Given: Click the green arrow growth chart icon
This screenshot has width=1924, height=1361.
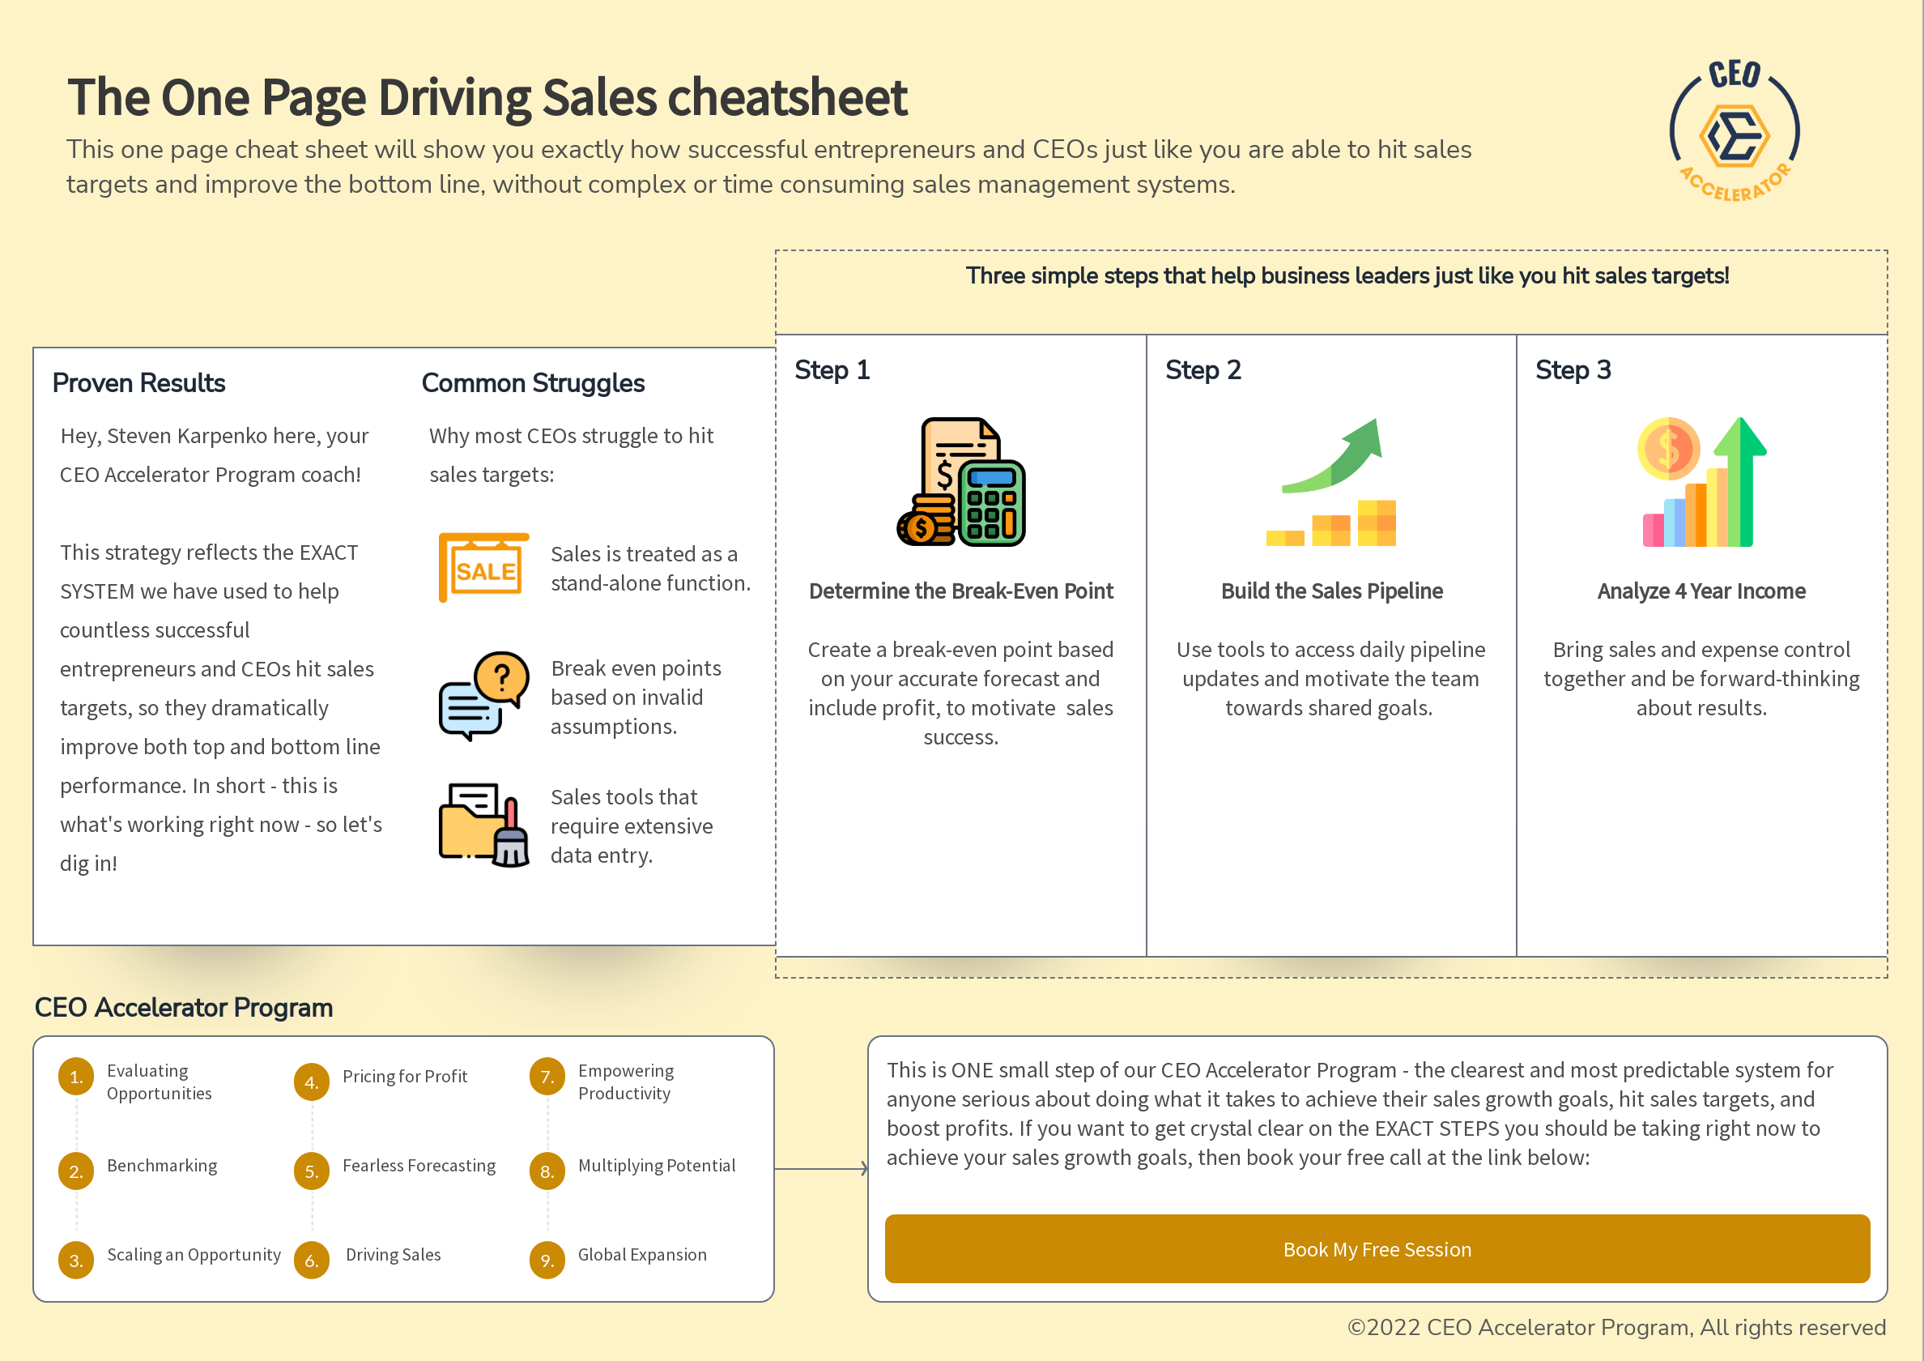Looking at the screenshot, I should click(x=1331, y=482).
